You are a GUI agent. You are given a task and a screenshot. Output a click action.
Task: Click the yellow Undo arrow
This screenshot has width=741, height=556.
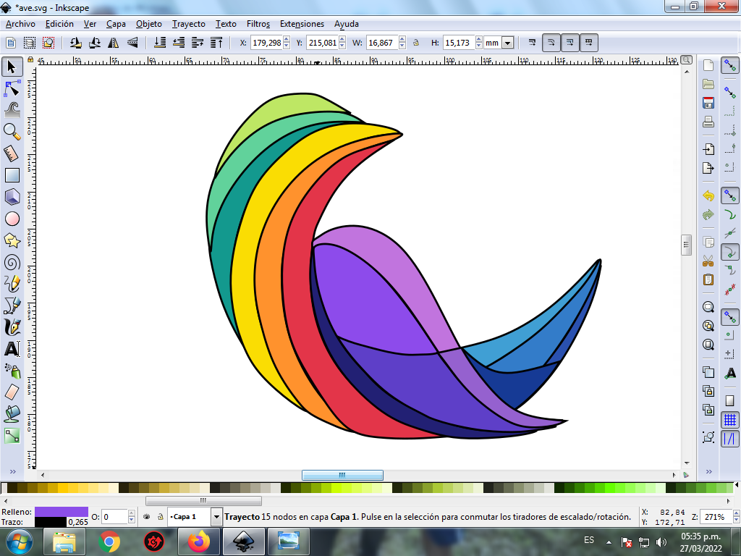(x=708, y=195)
